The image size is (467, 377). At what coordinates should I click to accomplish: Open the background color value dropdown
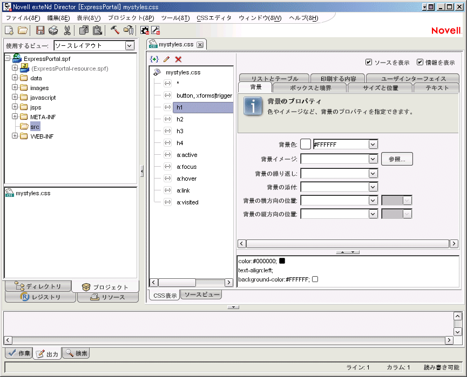(373, 145)
